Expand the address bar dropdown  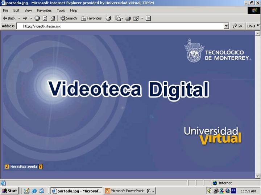(x=226, y=26)
